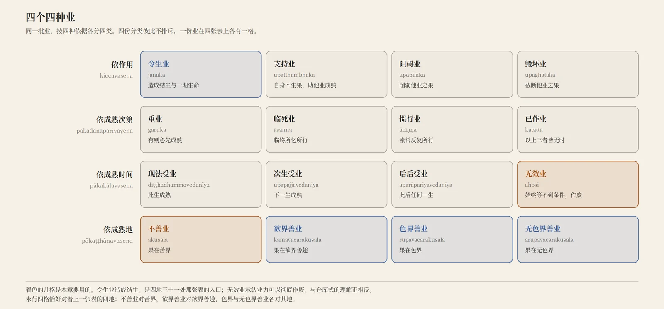
Task: Click the text 有则必先成熟
Action: point(165,140)
